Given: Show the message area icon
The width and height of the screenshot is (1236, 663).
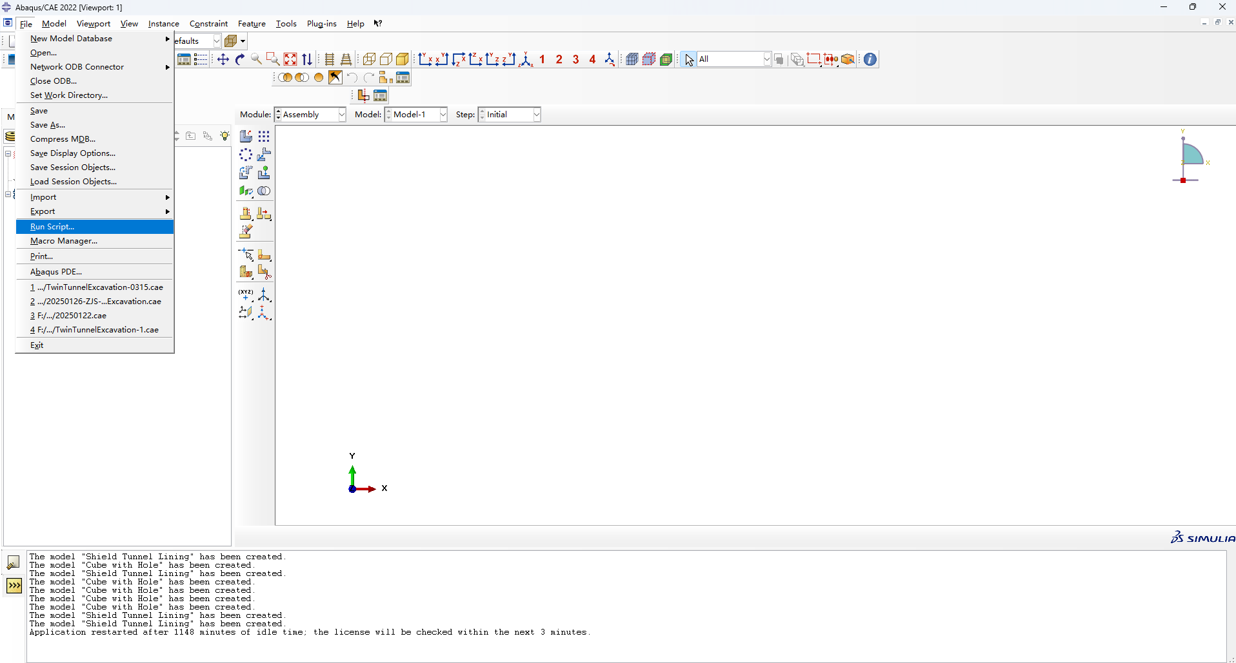Looking at the screenshot, I should [x=14, y=562].
